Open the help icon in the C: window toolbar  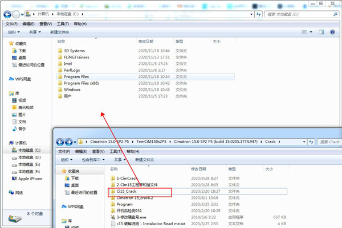[x=332, y=32]
